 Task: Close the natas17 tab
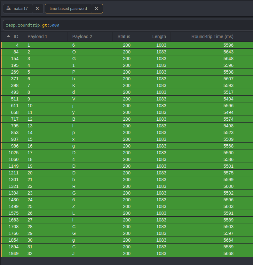(37, 9)
